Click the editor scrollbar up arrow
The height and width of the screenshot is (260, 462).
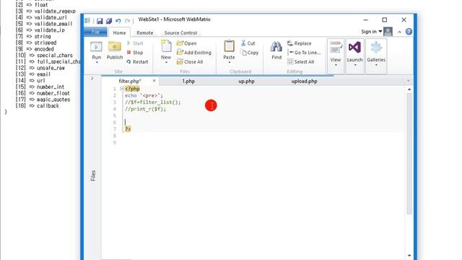point(409,90)
